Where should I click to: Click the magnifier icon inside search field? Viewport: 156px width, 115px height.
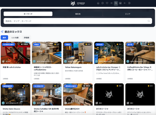click(x=149, y=21)
